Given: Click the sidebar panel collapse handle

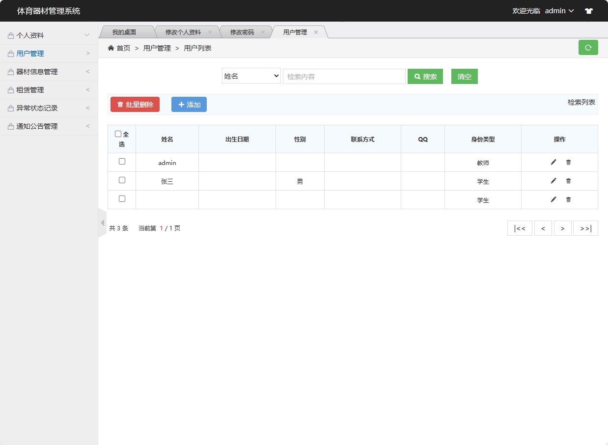Looking at the screenshot, I should tap(102, 222).
